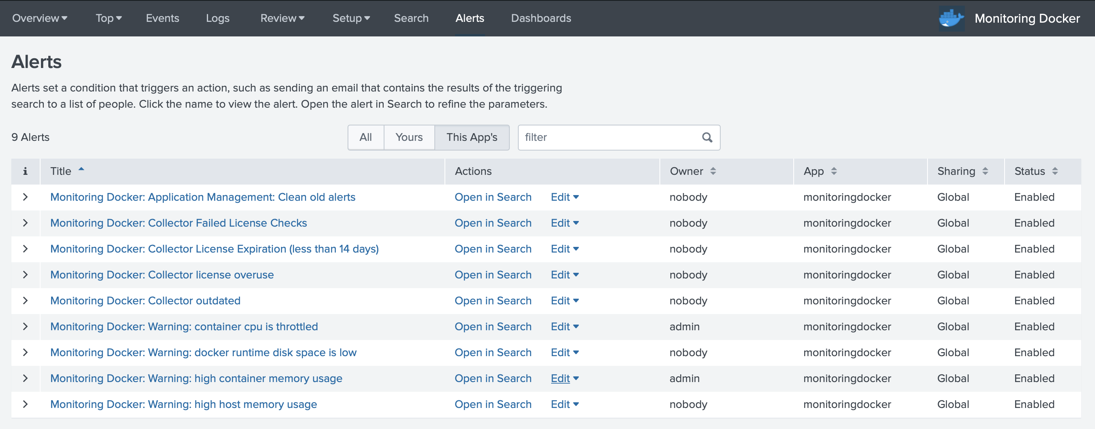1095x429 pixels.
Task: Open the Overview menu
Action: (x=39, y=18)
